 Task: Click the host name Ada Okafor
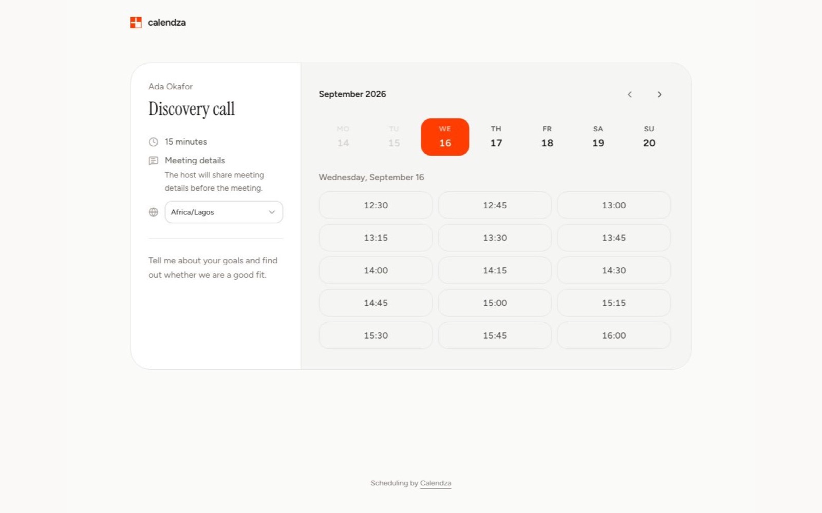point(171,87)
